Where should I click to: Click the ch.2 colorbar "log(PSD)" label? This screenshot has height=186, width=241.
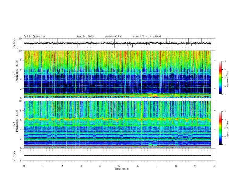click(228, 129)
